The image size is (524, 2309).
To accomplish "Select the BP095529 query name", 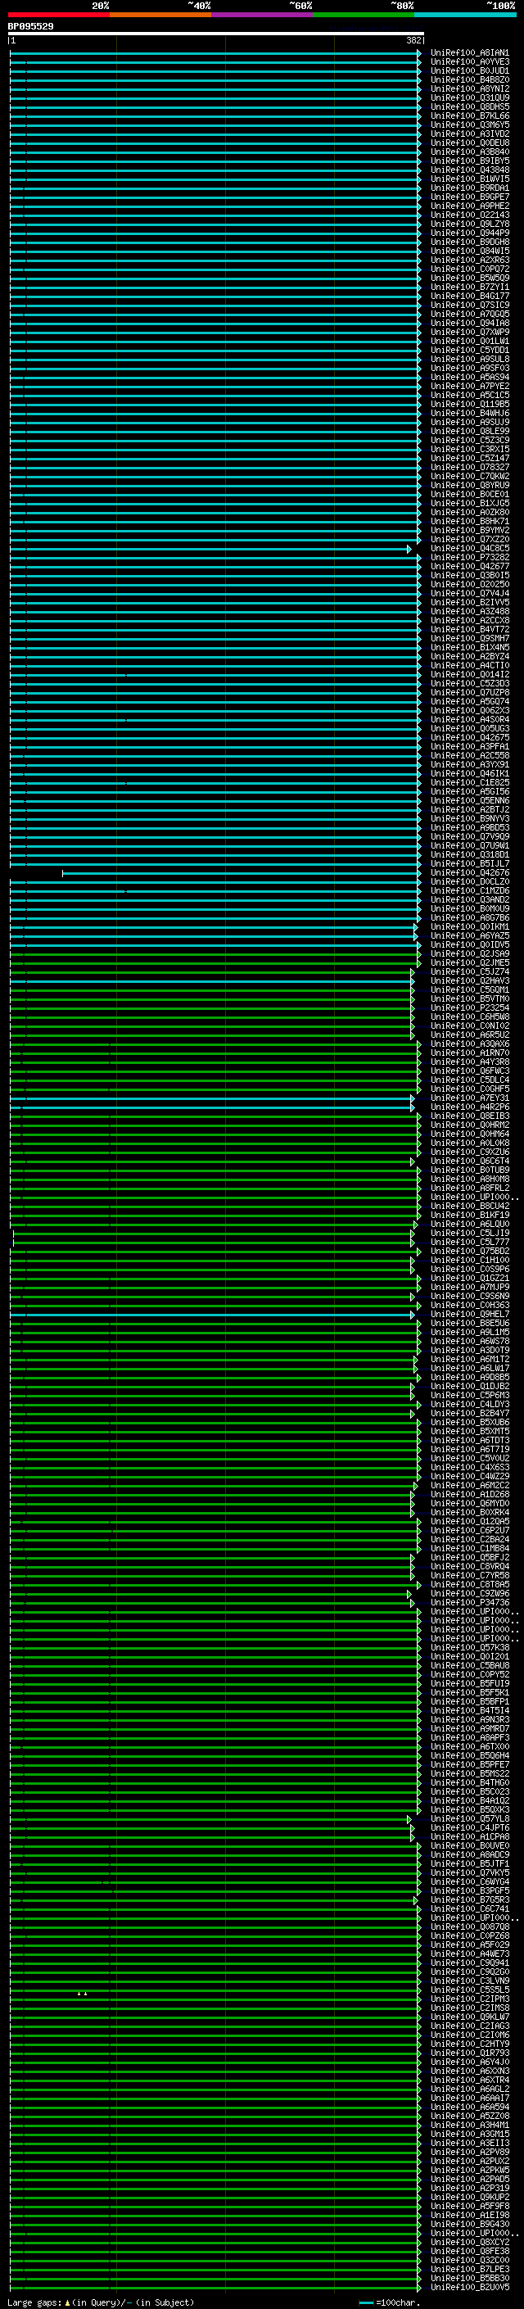I will point(30,27).
